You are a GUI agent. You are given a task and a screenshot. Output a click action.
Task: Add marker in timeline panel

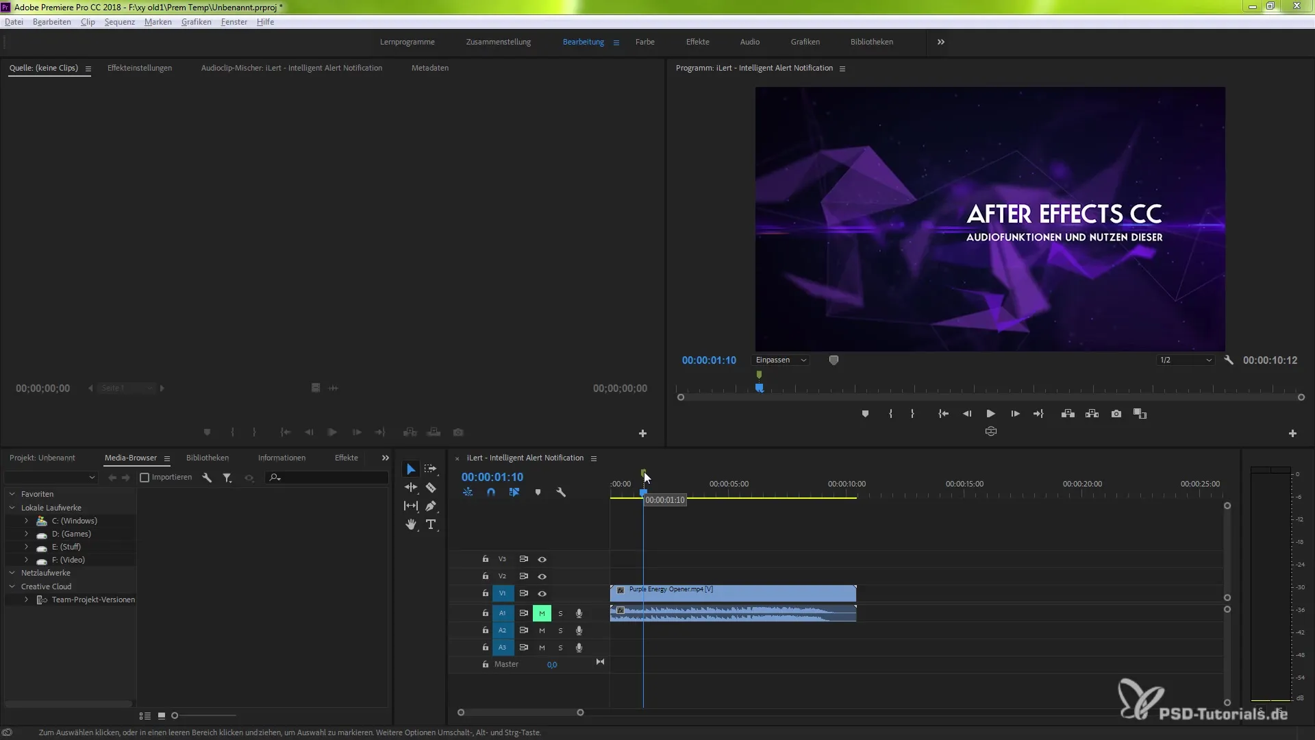(x=538, y=492)
